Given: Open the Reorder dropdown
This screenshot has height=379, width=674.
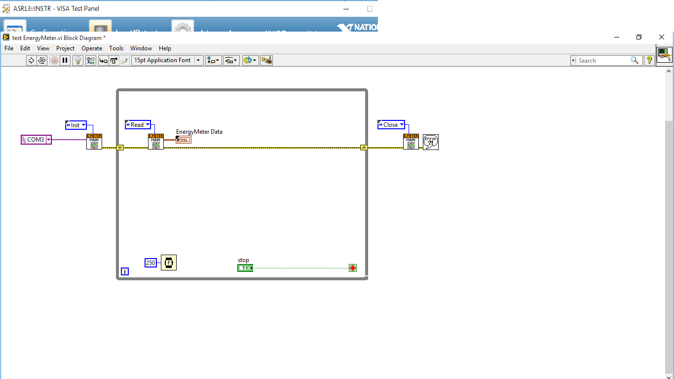Looking at the screenshot, I should tap(250, 60).
